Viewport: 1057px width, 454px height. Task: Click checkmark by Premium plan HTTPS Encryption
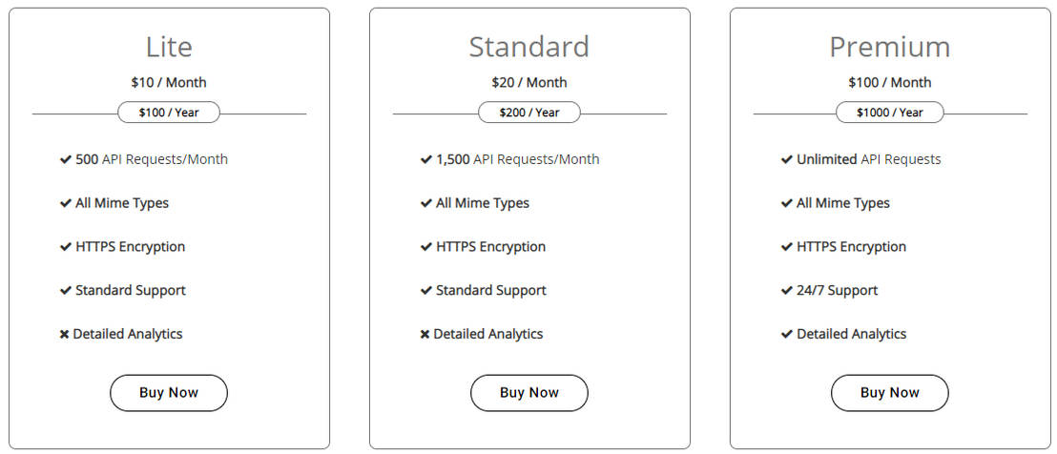(787, 247)
